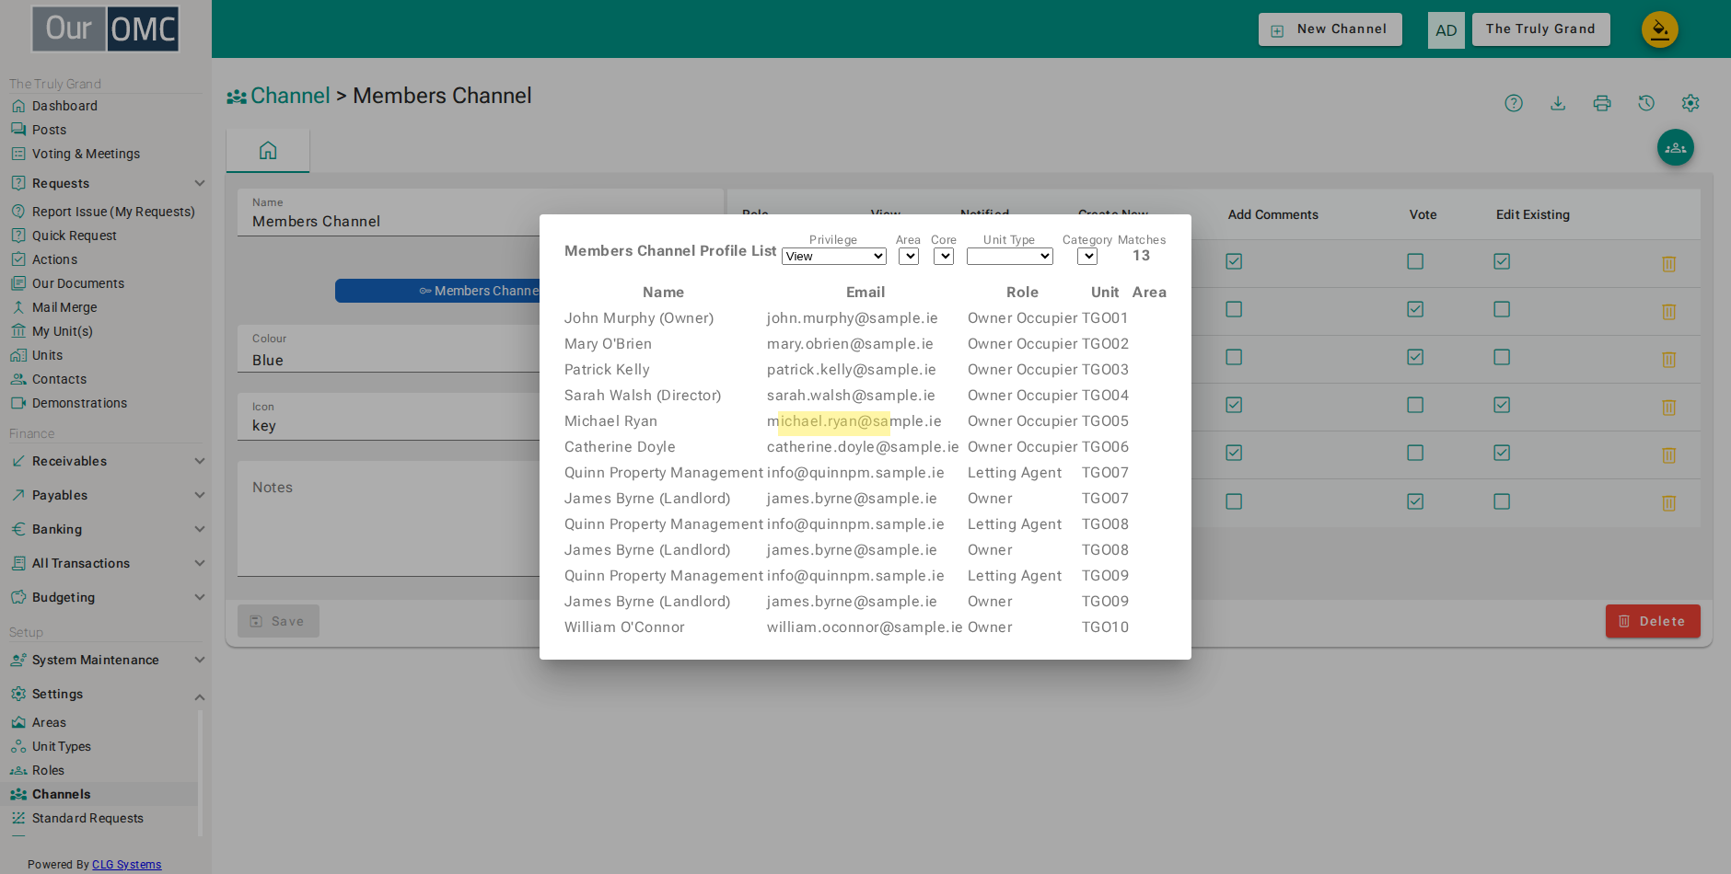Click the Our OMC logo
Screen dimensions: 1731x874
[x=105, y=29]
